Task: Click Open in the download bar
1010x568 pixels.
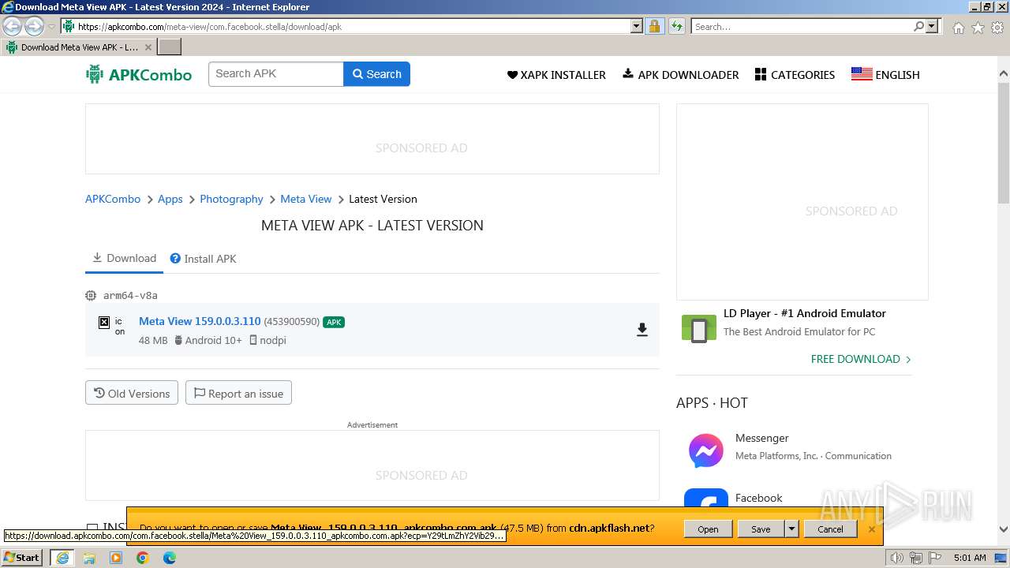Action: [x=708, y=529]
